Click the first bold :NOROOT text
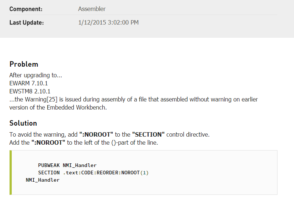 click(x=96, y=134)
